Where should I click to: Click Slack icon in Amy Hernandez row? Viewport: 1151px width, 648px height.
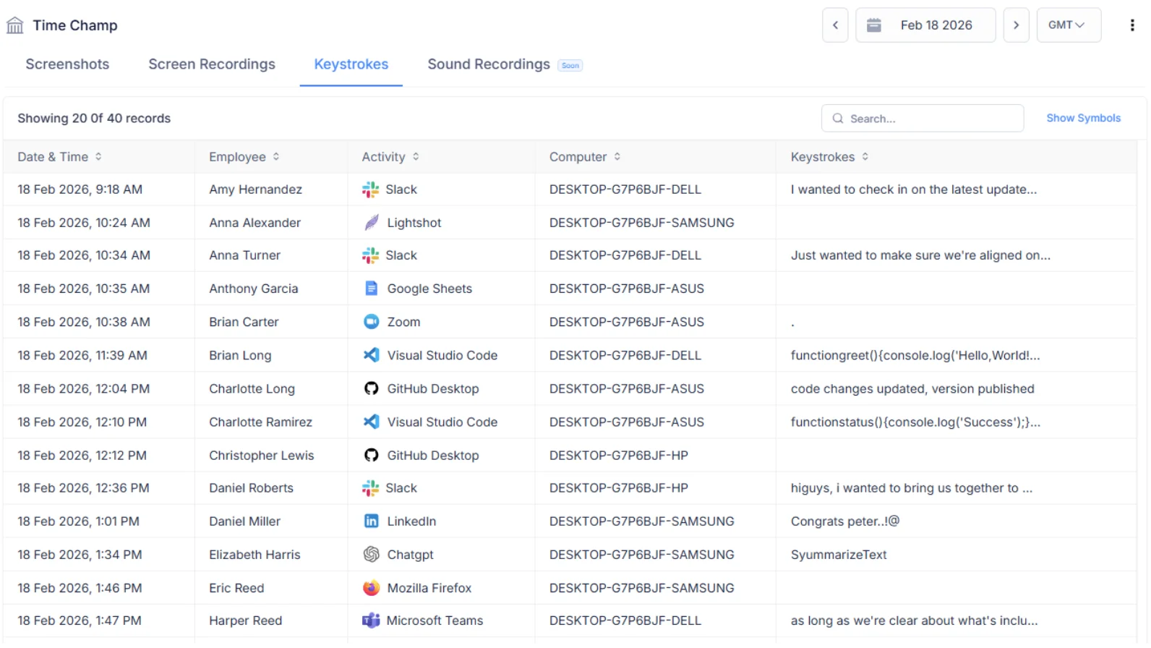click(370, 189)
